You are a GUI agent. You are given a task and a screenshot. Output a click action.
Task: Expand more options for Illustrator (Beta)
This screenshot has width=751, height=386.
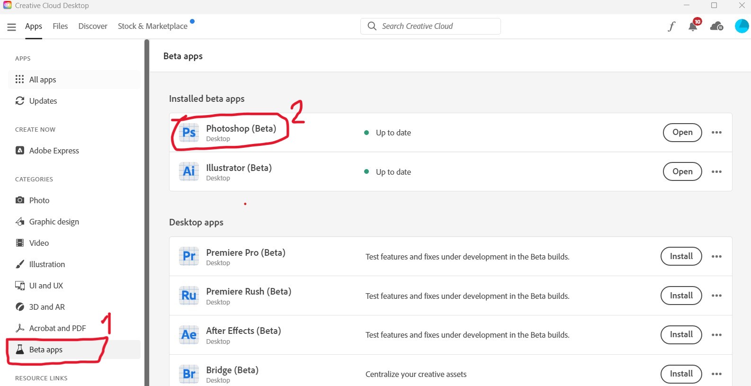[x=716, y=171]
